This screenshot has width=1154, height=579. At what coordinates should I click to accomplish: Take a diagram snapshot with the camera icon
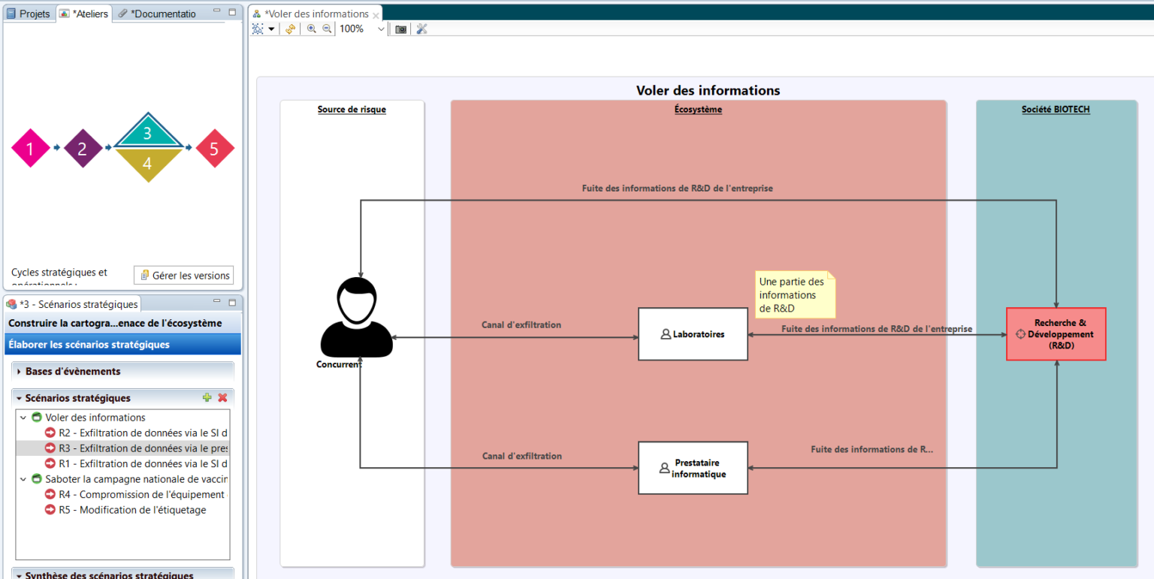point(400,29)
